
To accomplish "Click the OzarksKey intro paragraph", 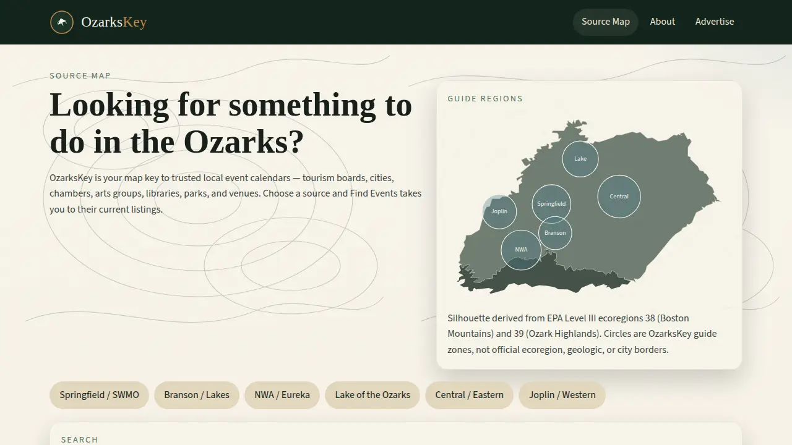I will (236, 193).
